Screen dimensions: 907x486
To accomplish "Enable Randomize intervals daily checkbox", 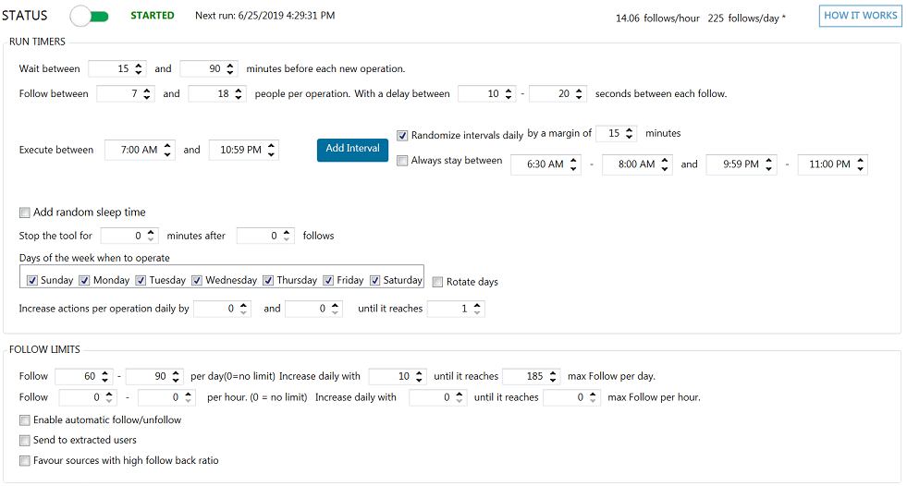I will click(402, 135).
